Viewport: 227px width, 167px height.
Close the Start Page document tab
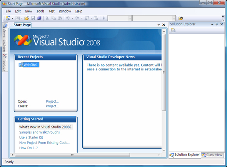point(164,25)
